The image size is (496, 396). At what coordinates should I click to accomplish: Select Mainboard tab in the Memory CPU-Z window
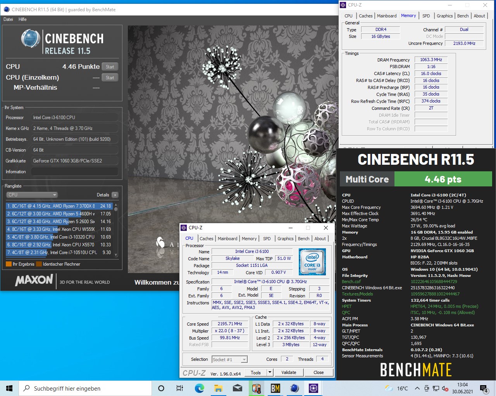(387, 16)
